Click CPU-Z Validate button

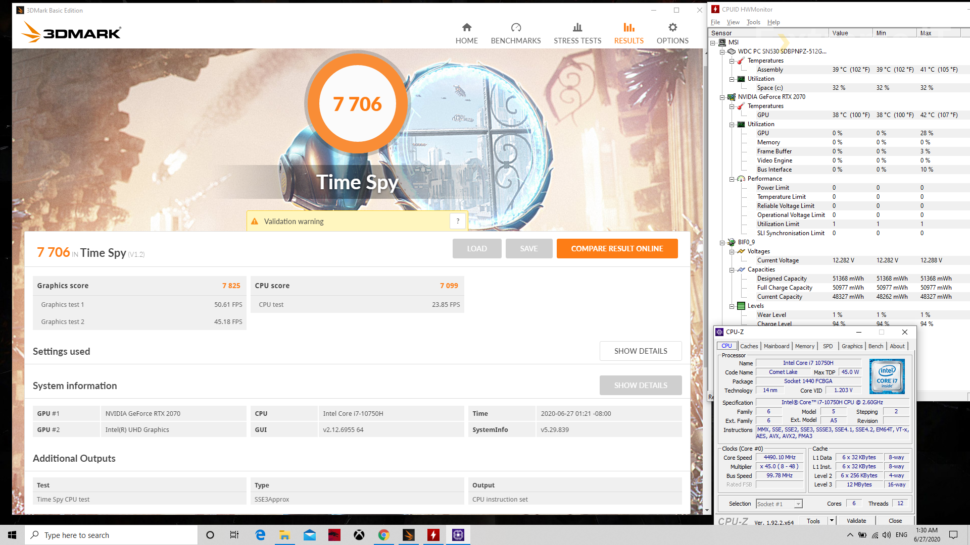(856, 521)
